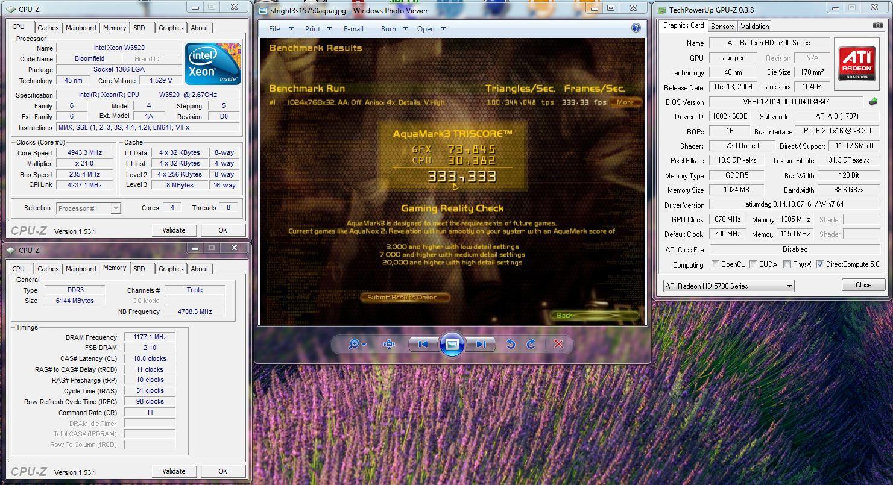Click the ATI CrossFire Disabled field

point(794,249)
